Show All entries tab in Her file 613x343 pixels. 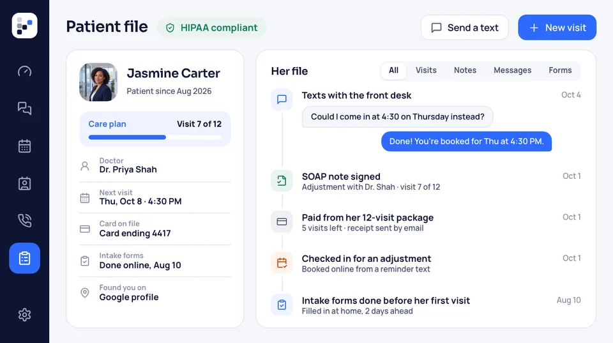tap(394, 70)
